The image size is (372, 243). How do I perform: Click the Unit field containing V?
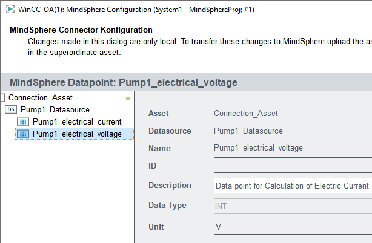click(x=293, y=227)
